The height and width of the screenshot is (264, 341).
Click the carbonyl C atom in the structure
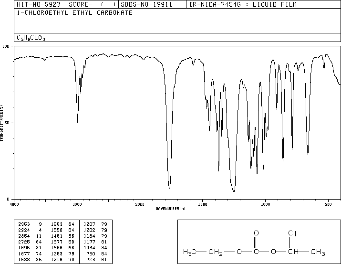(x=257, y=252)
